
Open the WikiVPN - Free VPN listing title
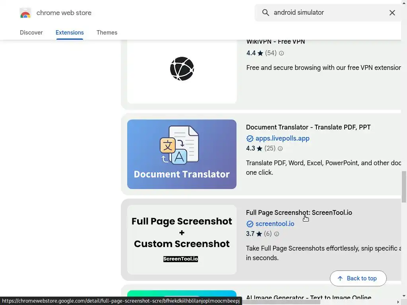pos(275,41)
